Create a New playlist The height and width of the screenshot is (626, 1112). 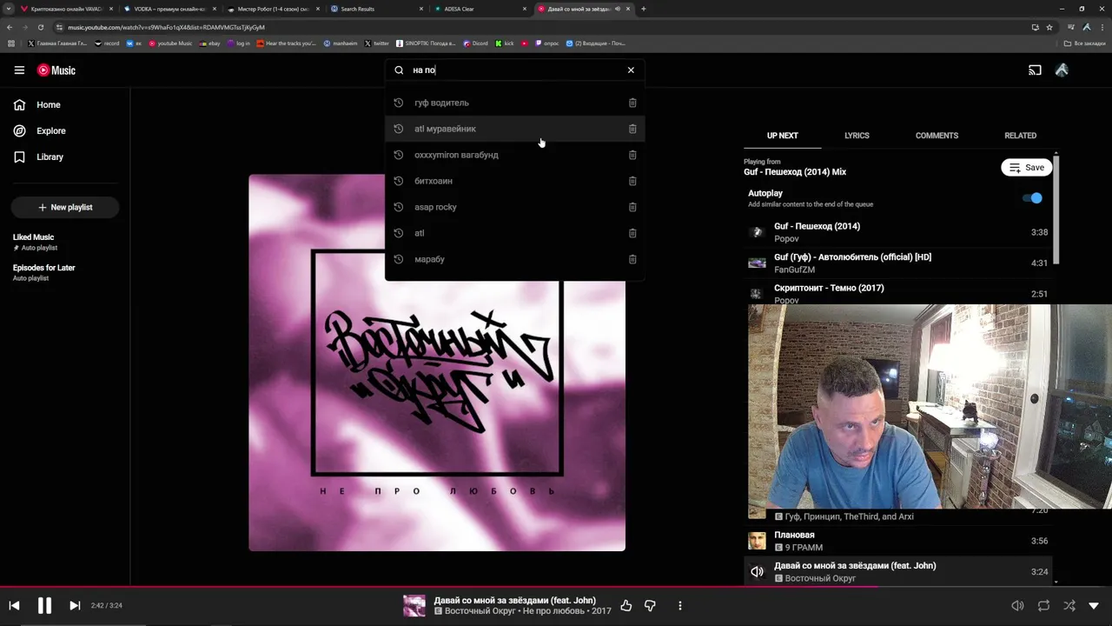pyautogui.click(x=65, y=208)
